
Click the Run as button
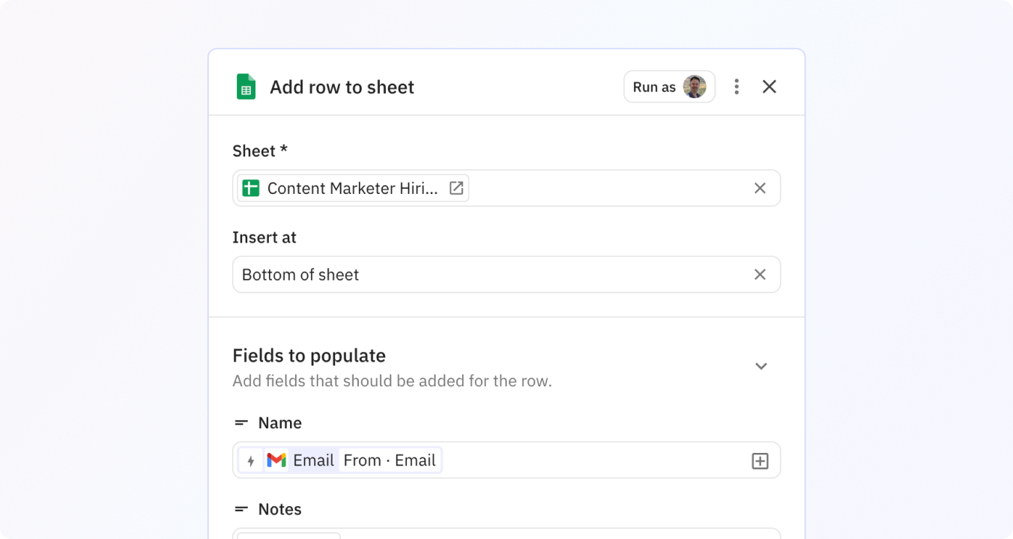click(655, 87)
